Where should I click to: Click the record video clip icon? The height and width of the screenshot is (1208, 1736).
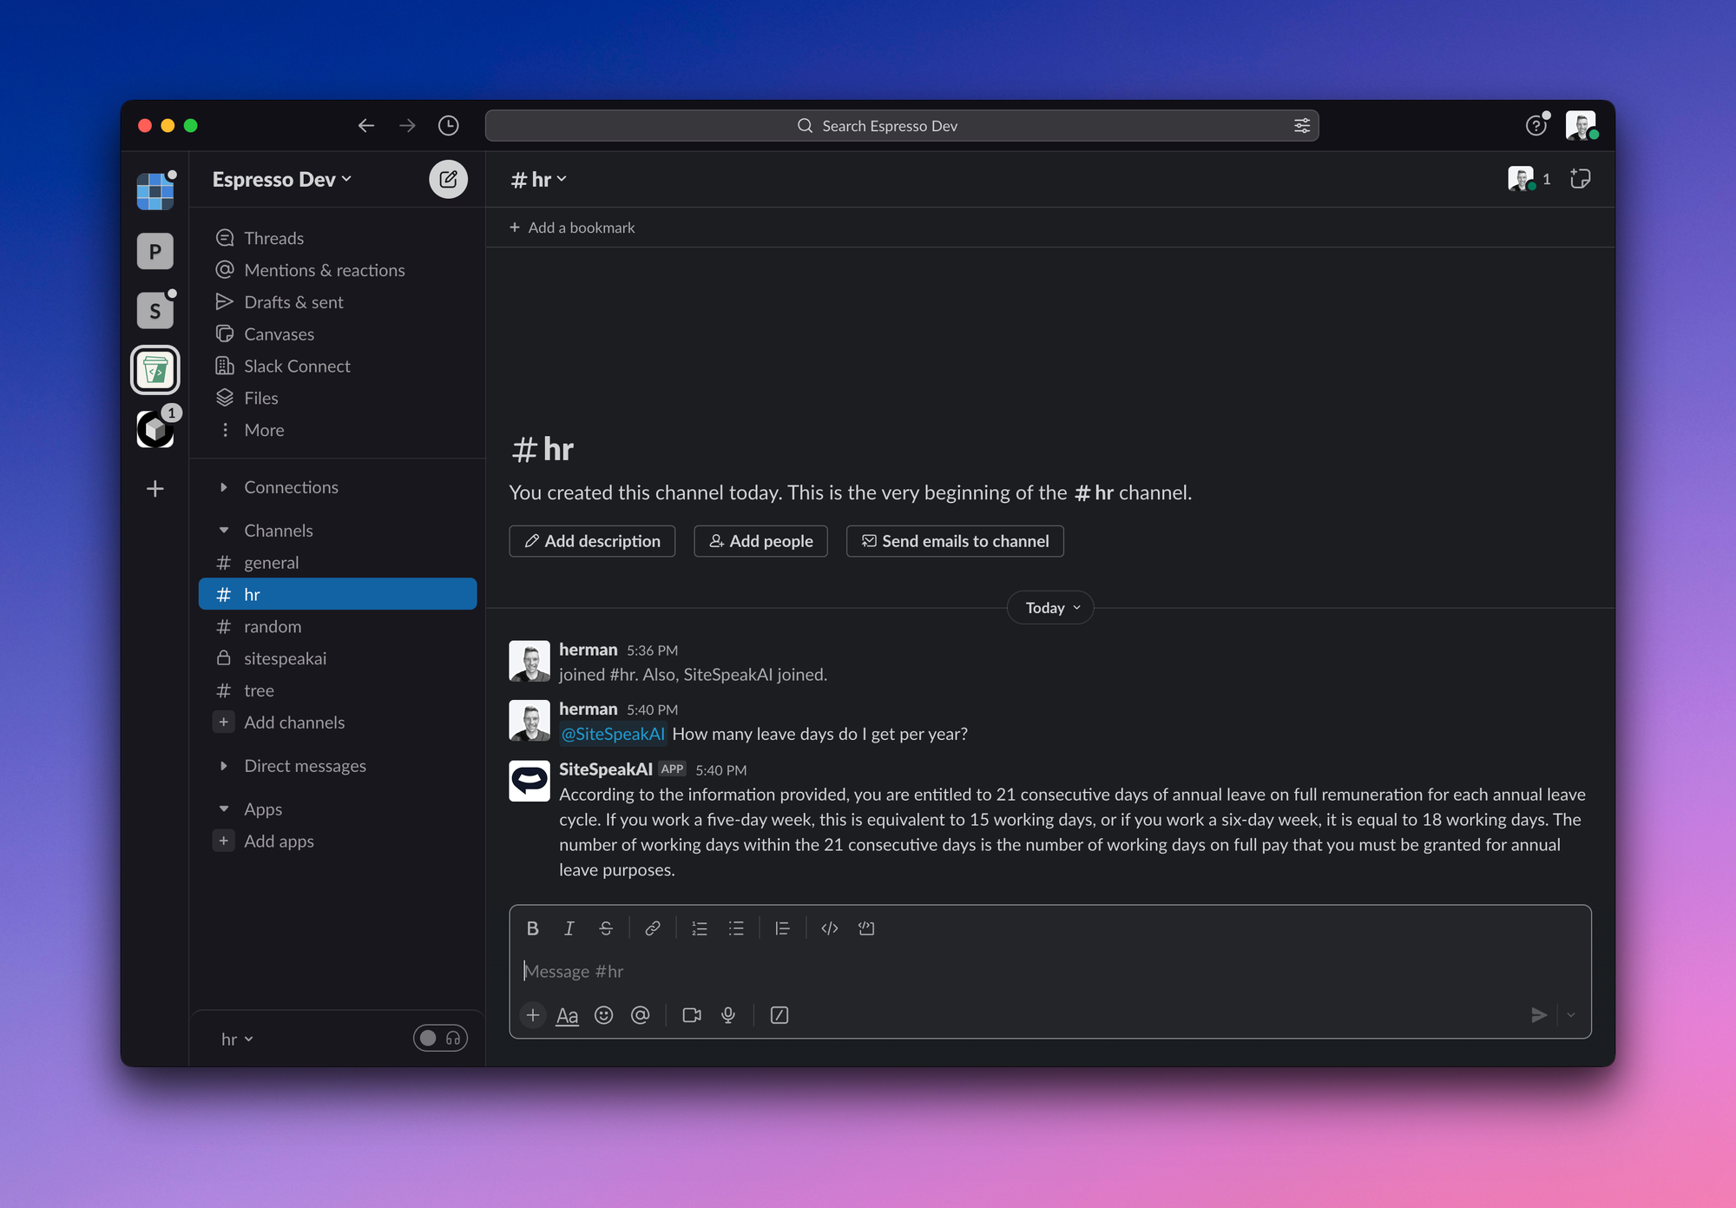(691, 1015)
